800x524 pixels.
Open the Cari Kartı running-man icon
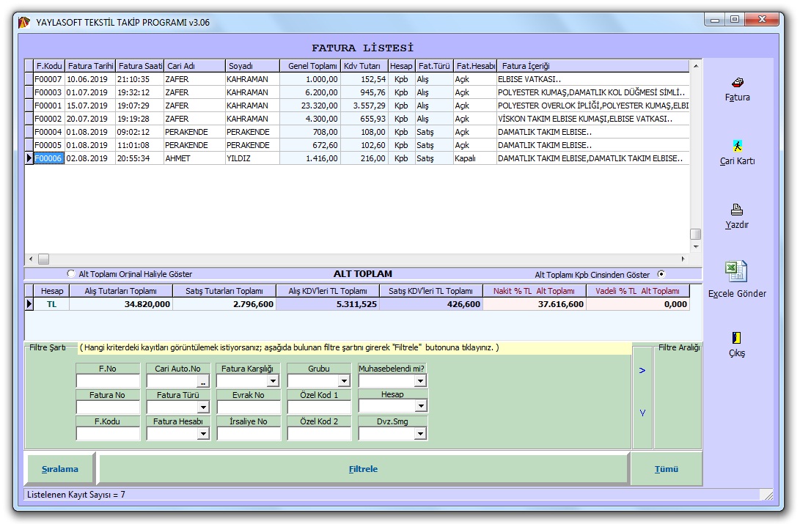tap(737, 147)
